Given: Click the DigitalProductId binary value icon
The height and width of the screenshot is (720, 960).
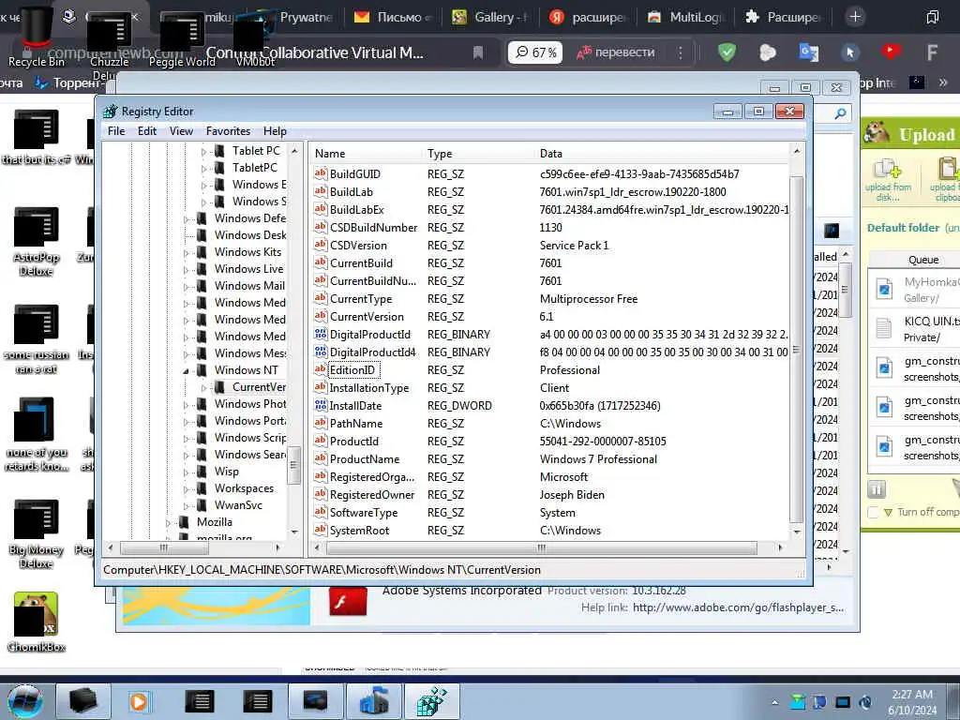Looking at the screenshot, I should (321, 335).
